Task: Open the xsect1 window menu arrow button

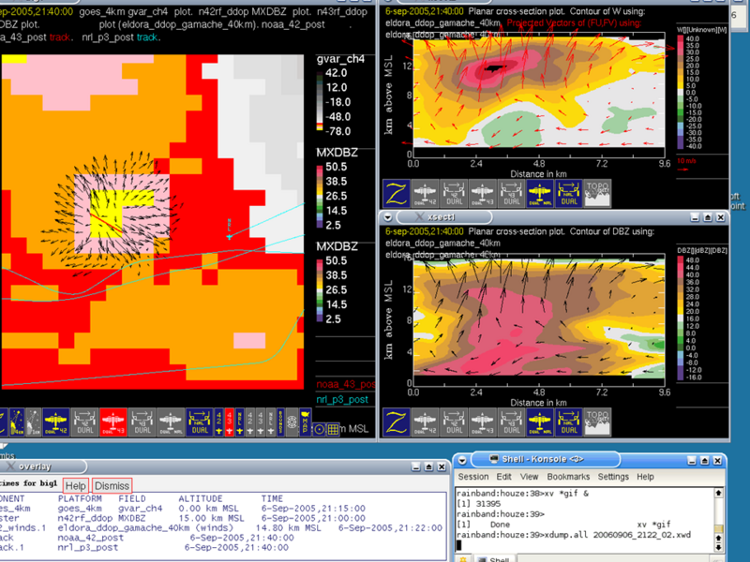Action: [x=387, y=216]
